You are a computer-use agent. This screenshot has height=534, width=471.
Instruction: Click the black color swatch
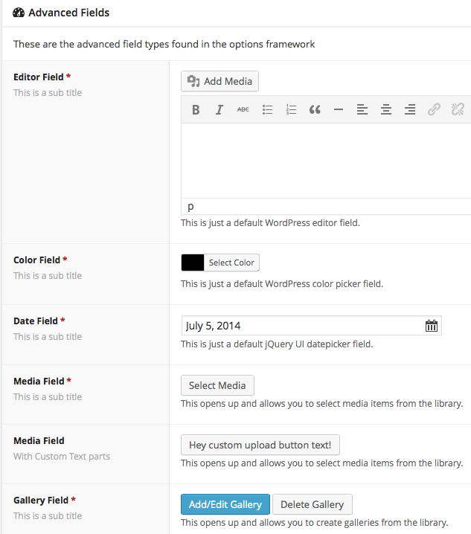pyautogui.click(x=193, y=263)
